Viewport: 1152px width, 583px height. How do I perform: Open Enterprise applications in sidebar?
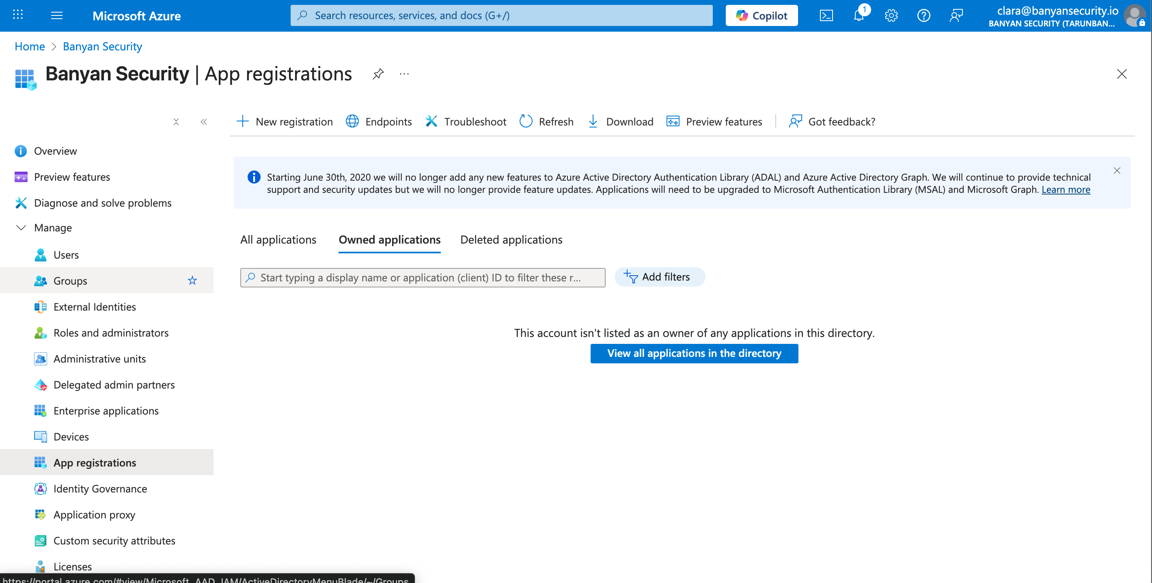(106, 411)
